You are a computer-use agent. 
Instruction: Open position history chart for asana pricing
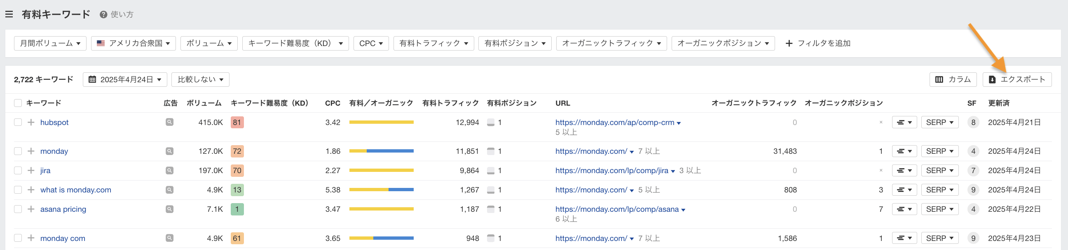click(904, 209)
